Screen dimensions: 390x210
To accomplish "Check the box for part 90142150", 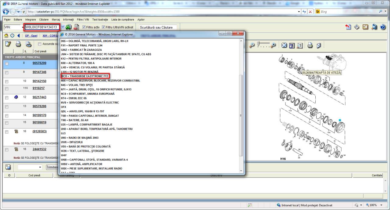I will pyautogui.click(x=7, y=82).
